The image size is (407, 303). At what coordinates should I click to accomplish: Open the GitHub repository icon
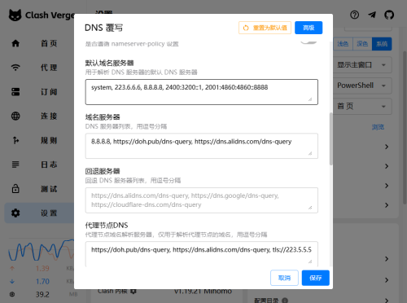(389, 15)
